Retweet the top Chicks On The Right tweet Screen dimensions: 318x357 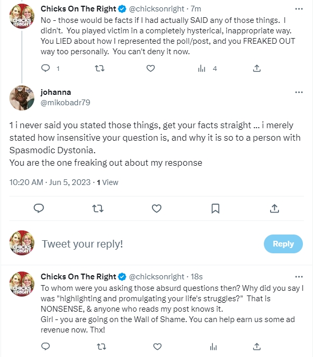point(97,68)
